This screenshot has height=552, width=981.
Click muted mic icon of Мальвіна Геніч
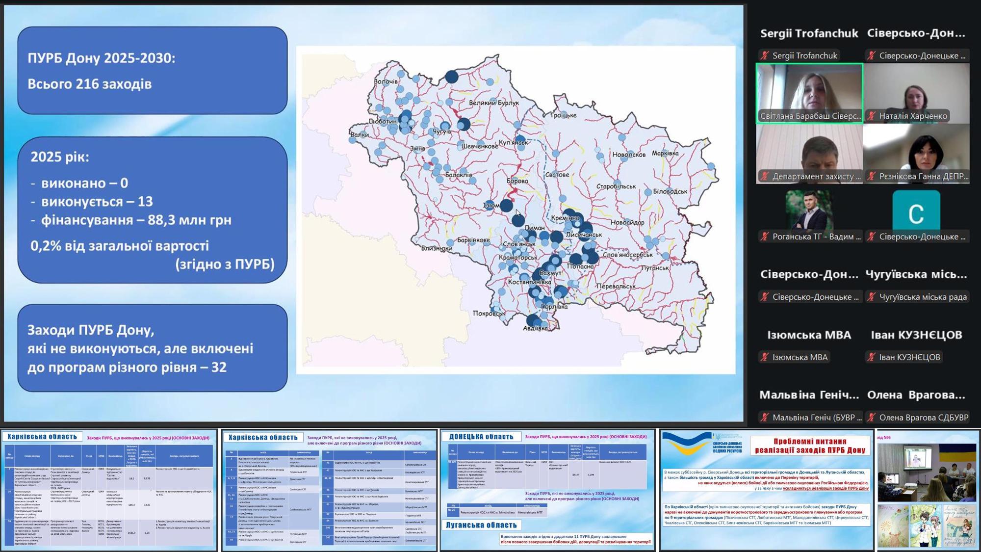[765, 418]
